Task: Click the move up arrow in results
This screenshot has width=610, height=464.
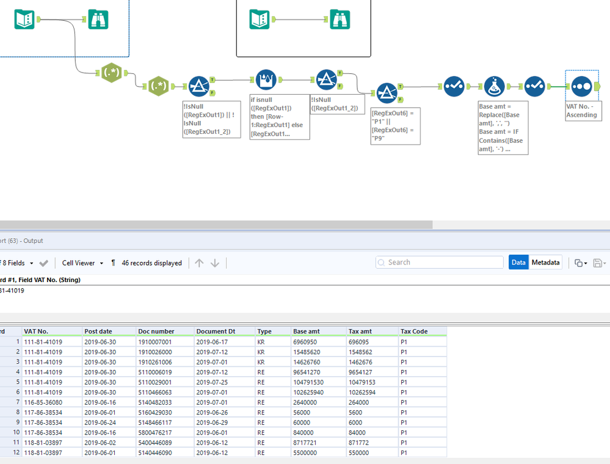Action: (x=199, y=263)
